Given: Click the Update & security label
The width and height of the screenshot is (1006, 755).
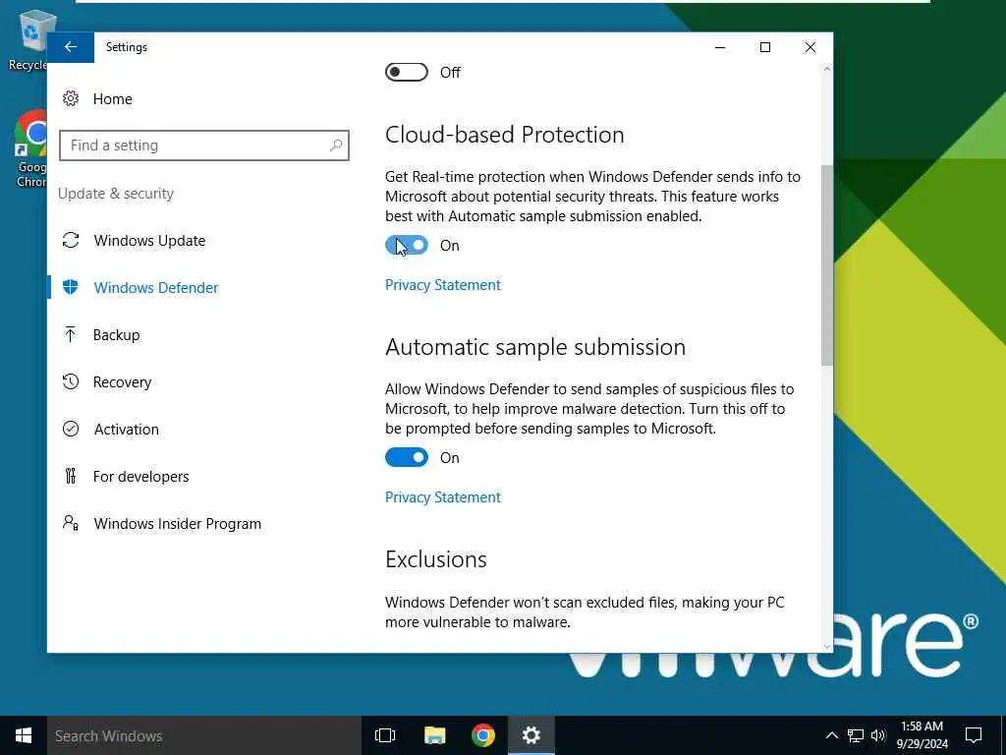Looking at the screenshot, I should click(116, 194).
